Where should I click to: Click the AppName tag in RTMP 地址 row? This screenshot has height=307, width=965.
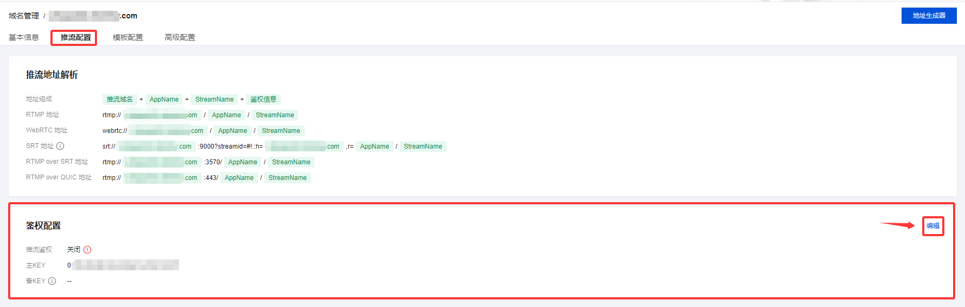pyautogui.click(x=226, y=115)
